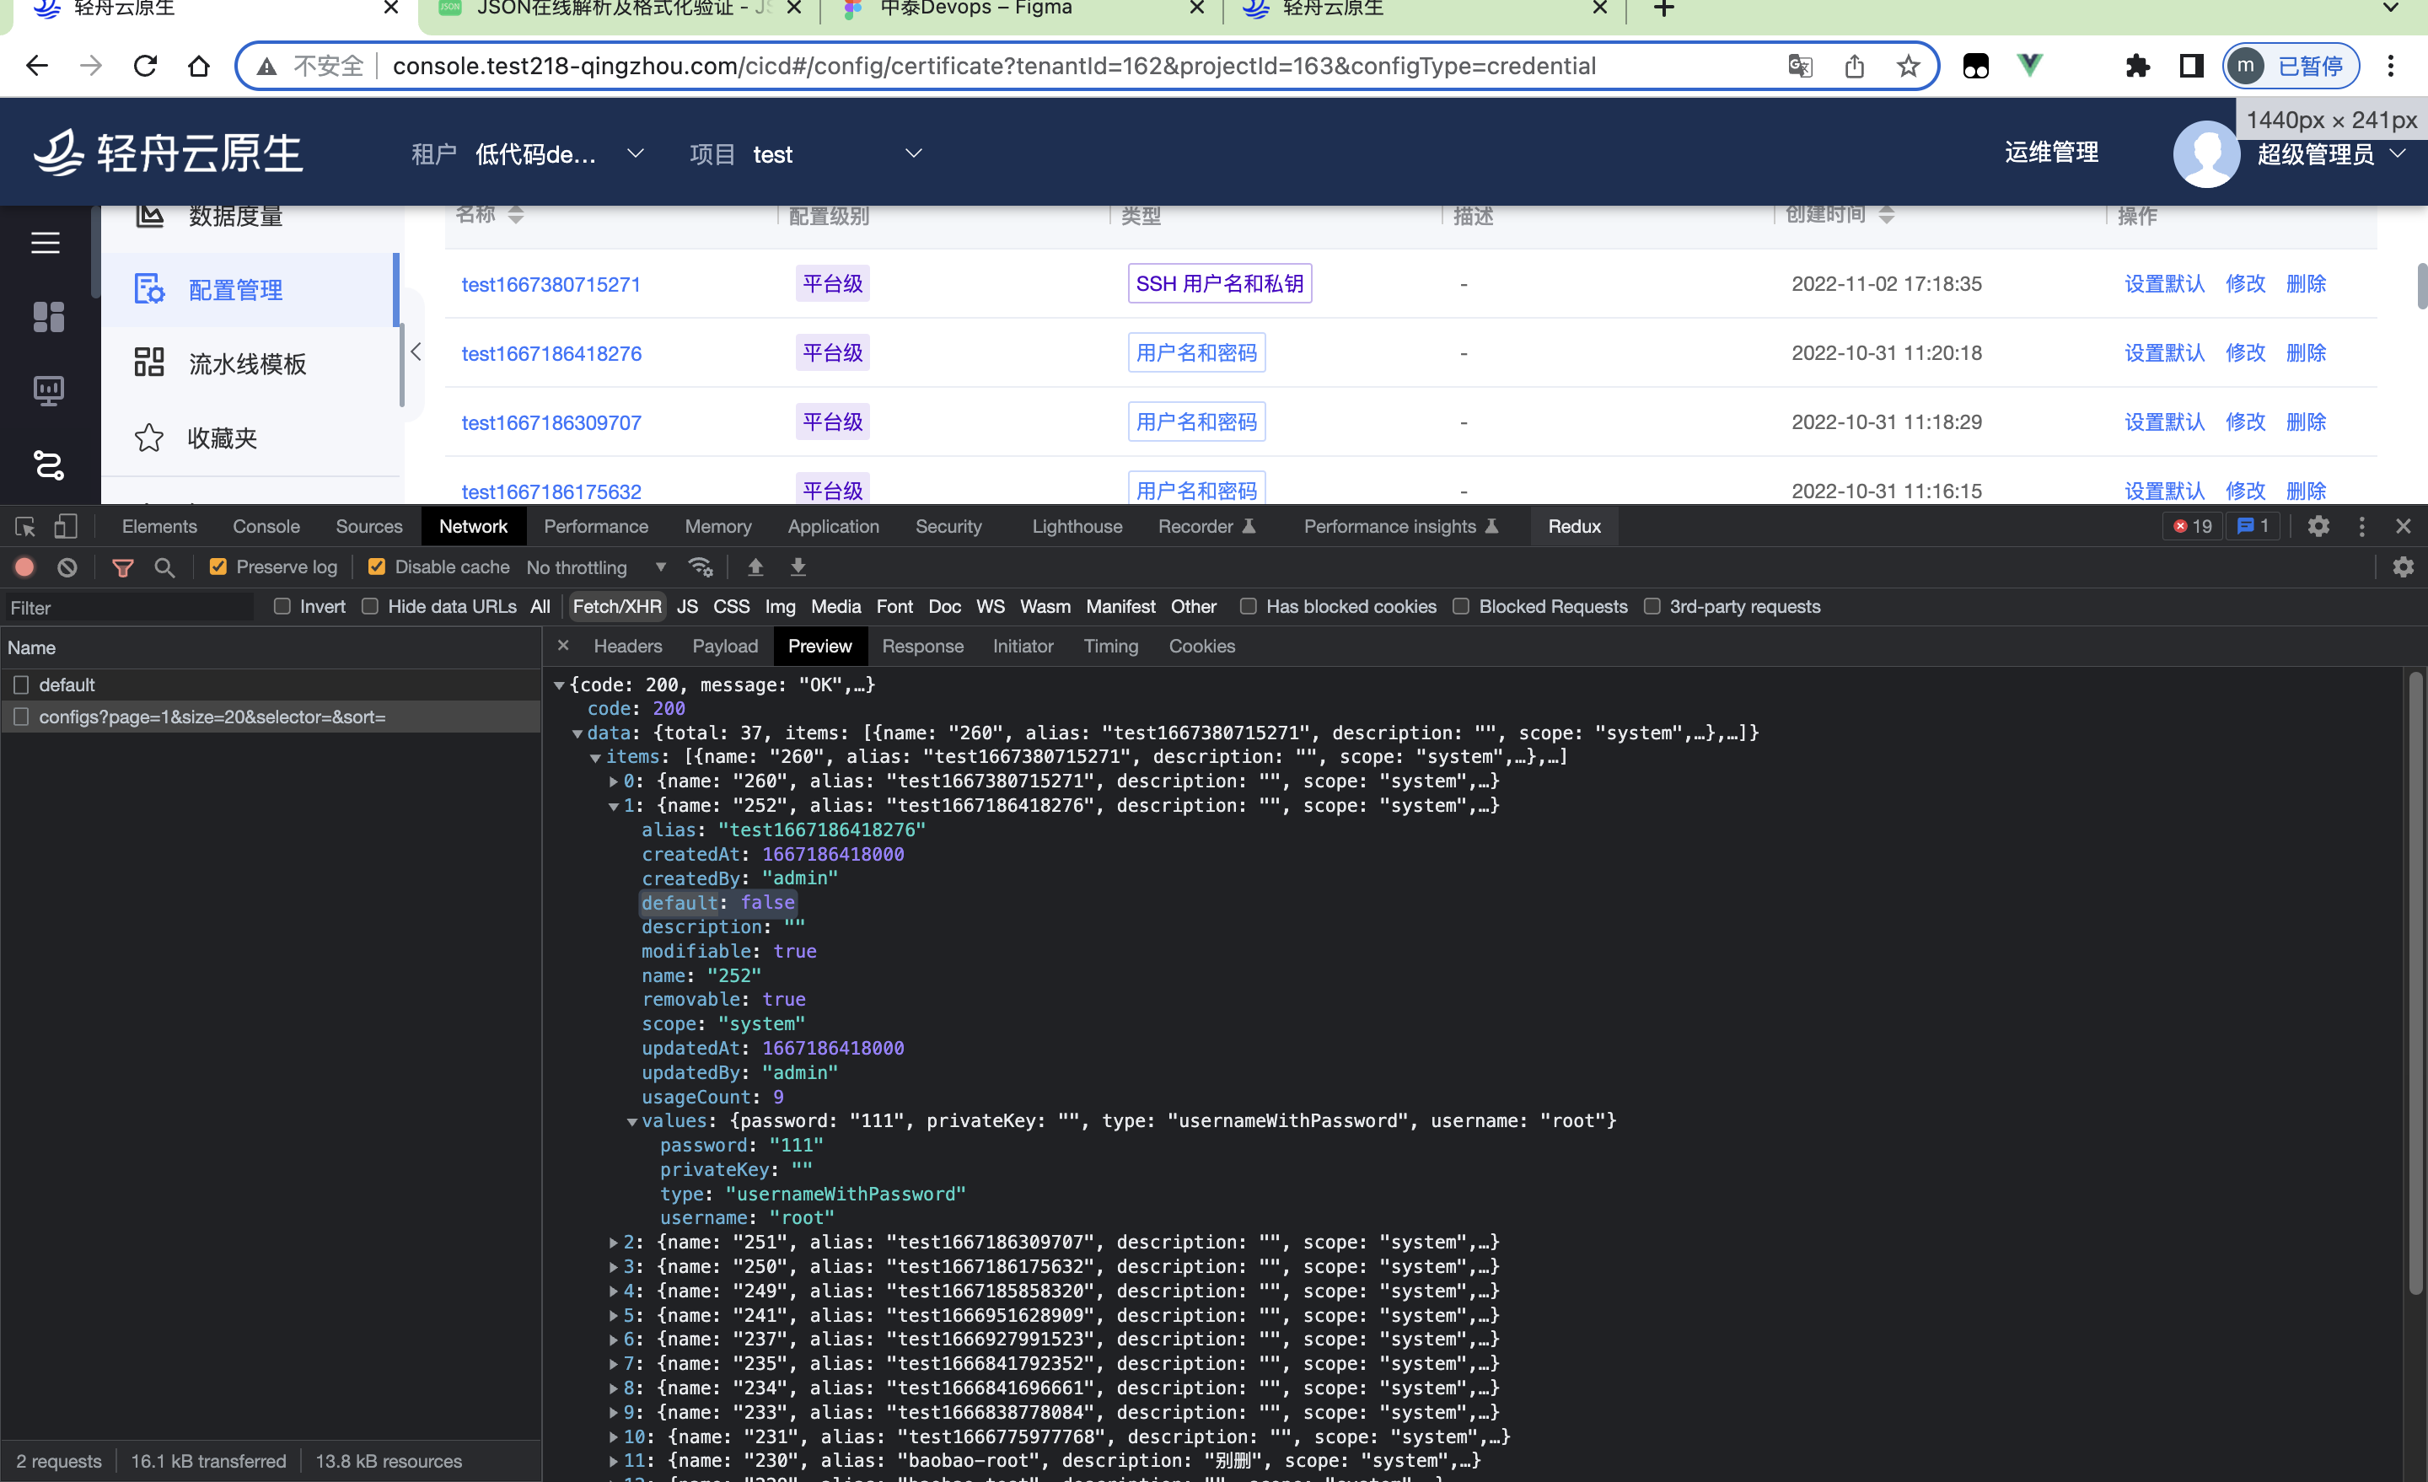
Task: Click 删除 for test1667186418276 row
Action: point(2305,352)
